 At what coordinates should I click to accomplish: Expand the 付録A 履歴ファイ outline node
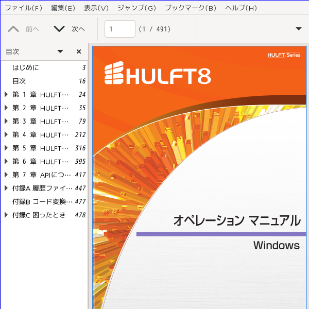6,188
